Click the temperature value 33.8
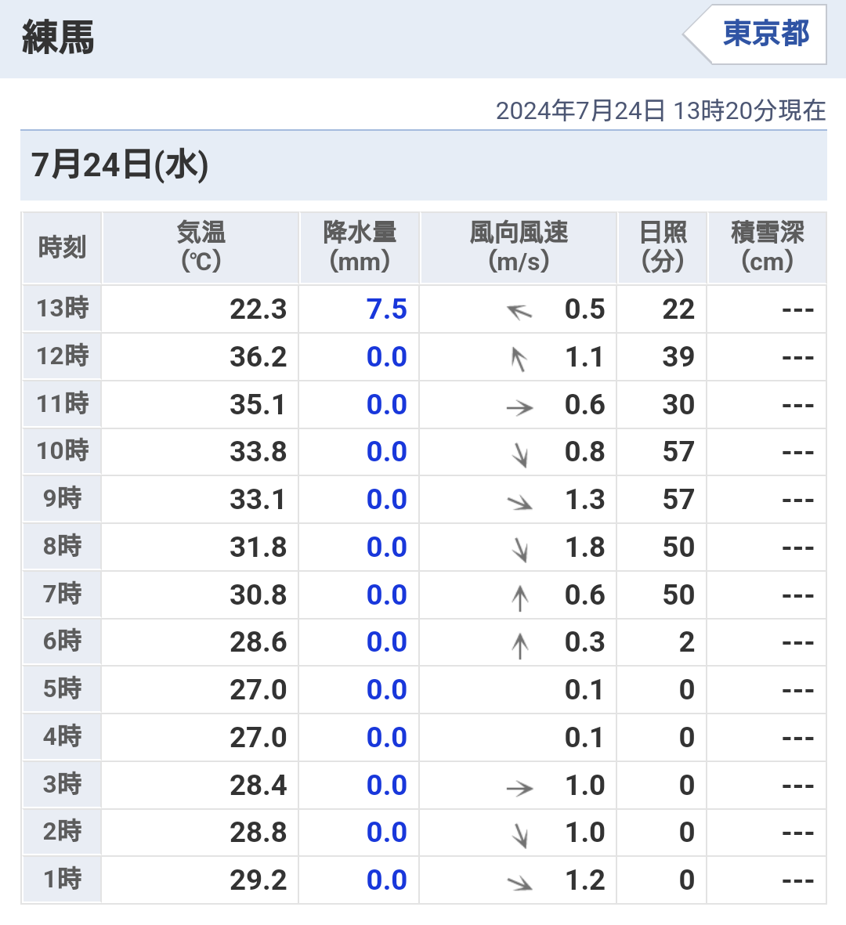846x925 pixels. (258, 452)
